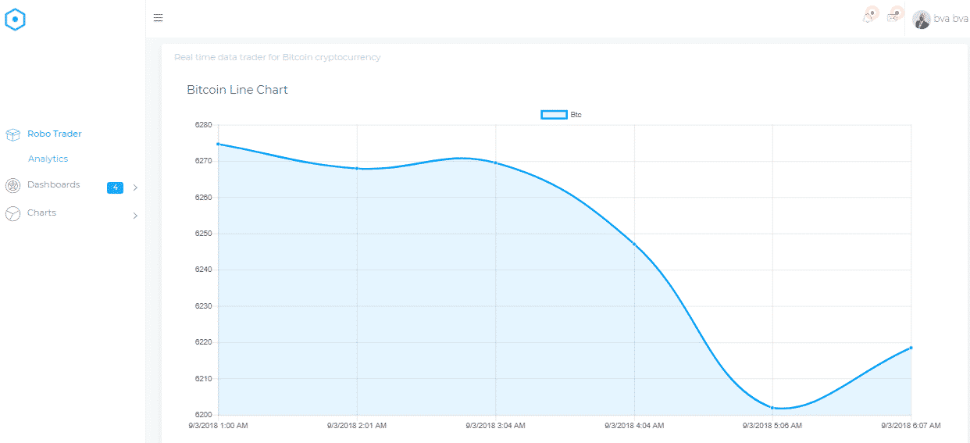Open the Dashboards menu item

53,184
